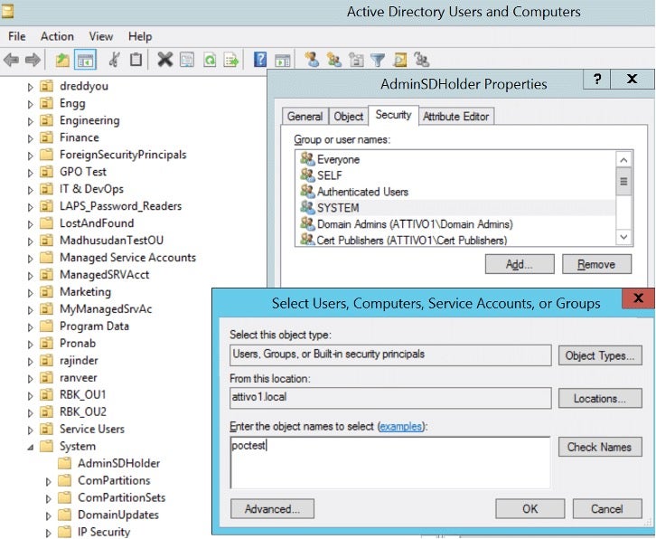This screenshot has width=656, height=539.
Task: Click the Filter funnel icon in the toolbar
Action: (x=378, y=61)
